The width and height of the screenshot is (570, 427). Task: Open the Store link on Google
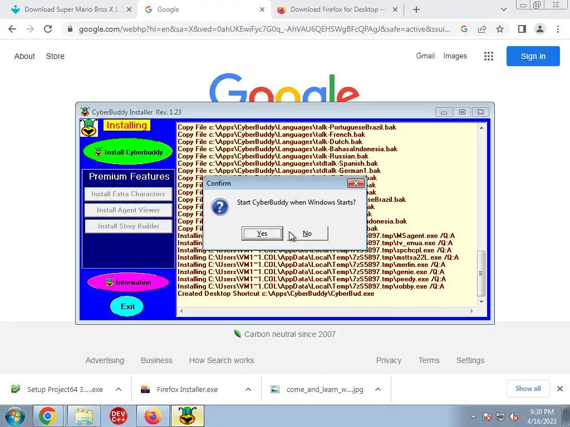pos(55,56)
